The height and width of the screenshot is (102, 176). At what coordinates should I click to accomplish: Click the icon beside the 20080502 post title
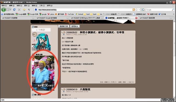click(63, 32)
